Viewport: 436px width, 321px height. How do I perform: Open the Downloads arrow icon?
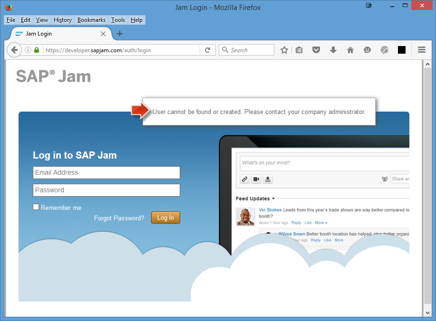tap(333, 50)
